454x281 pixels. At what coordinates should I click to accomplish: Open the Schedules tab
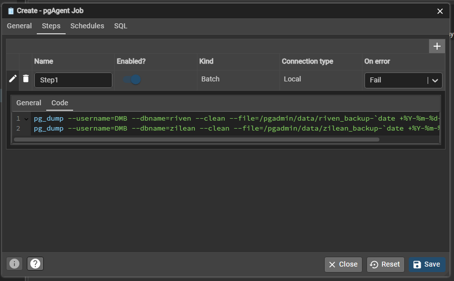click(x=87, y=26)
